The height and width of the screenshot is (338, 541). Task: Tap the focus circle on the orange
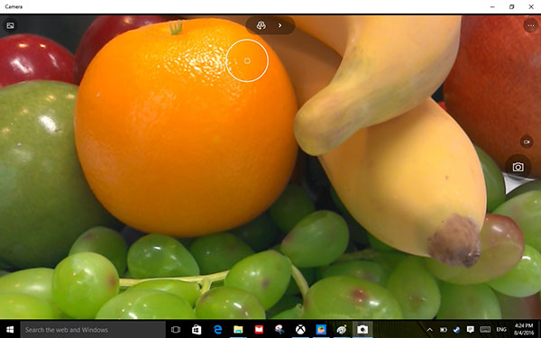tap(247, 60)
